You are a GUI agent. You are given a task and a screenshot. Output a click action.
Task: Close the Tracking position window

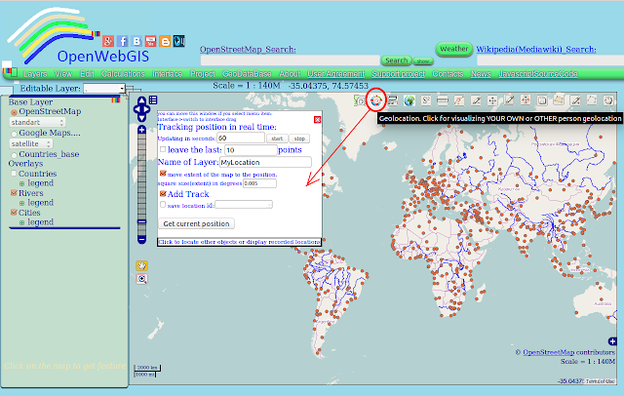pos(317,119)
